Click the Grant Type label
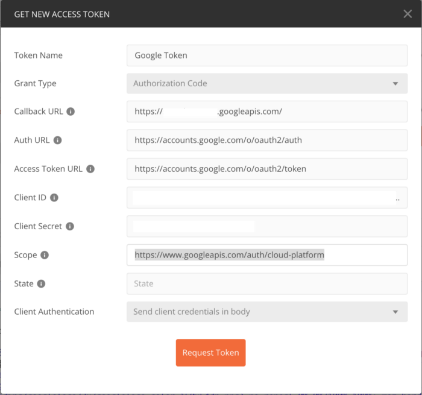422x395 pixels. coord(35,83)
